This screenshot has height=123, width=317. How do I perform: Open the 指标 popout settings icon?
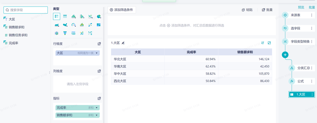click(x=99, y=99)
